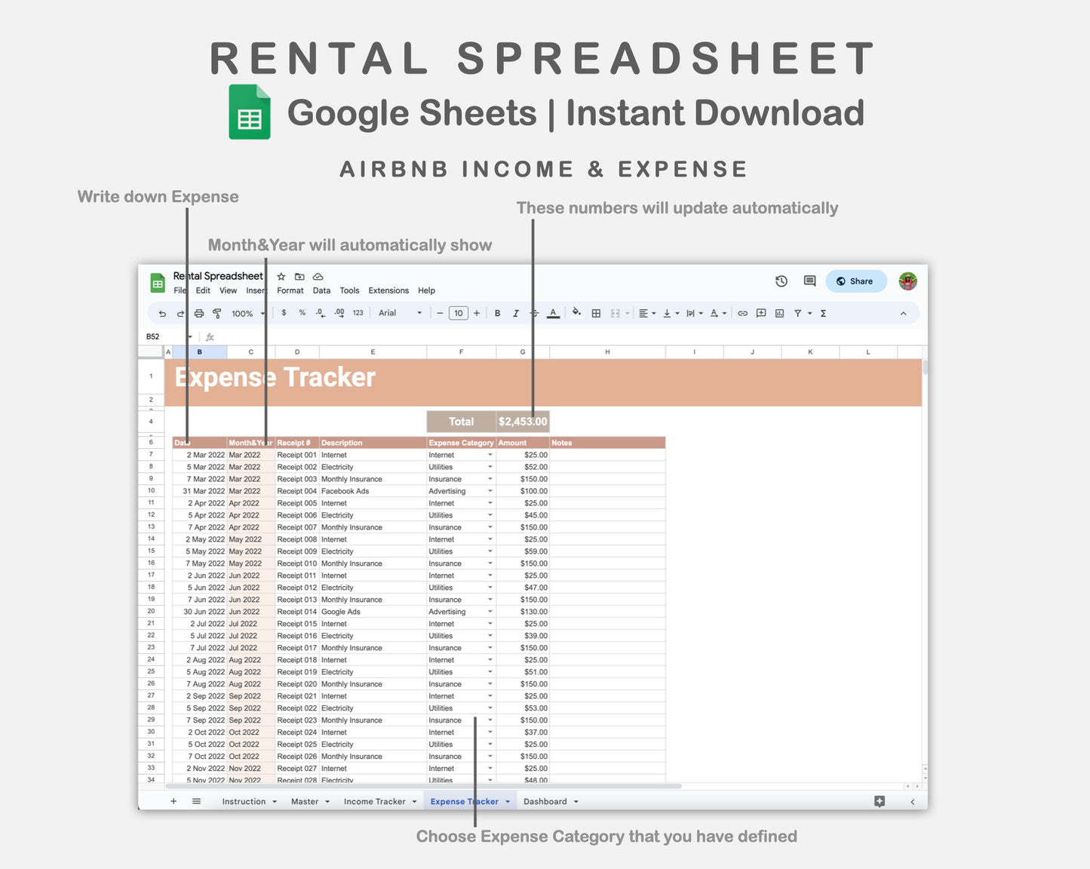
Task: Open the Expense Category dropdown for Receipt 001
Action: (x=489, y=455)
